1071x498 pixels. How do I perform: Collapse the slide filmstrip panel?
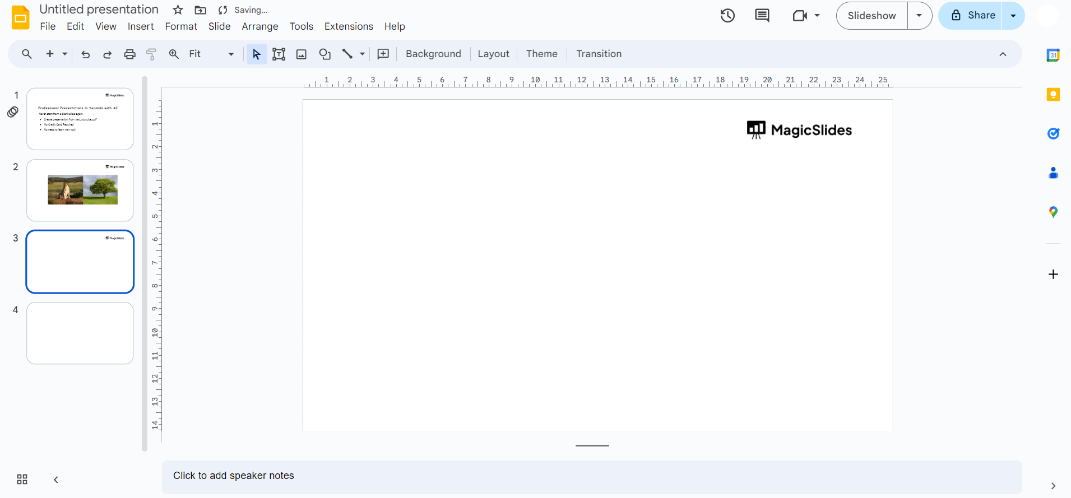[x=56, y=480]
